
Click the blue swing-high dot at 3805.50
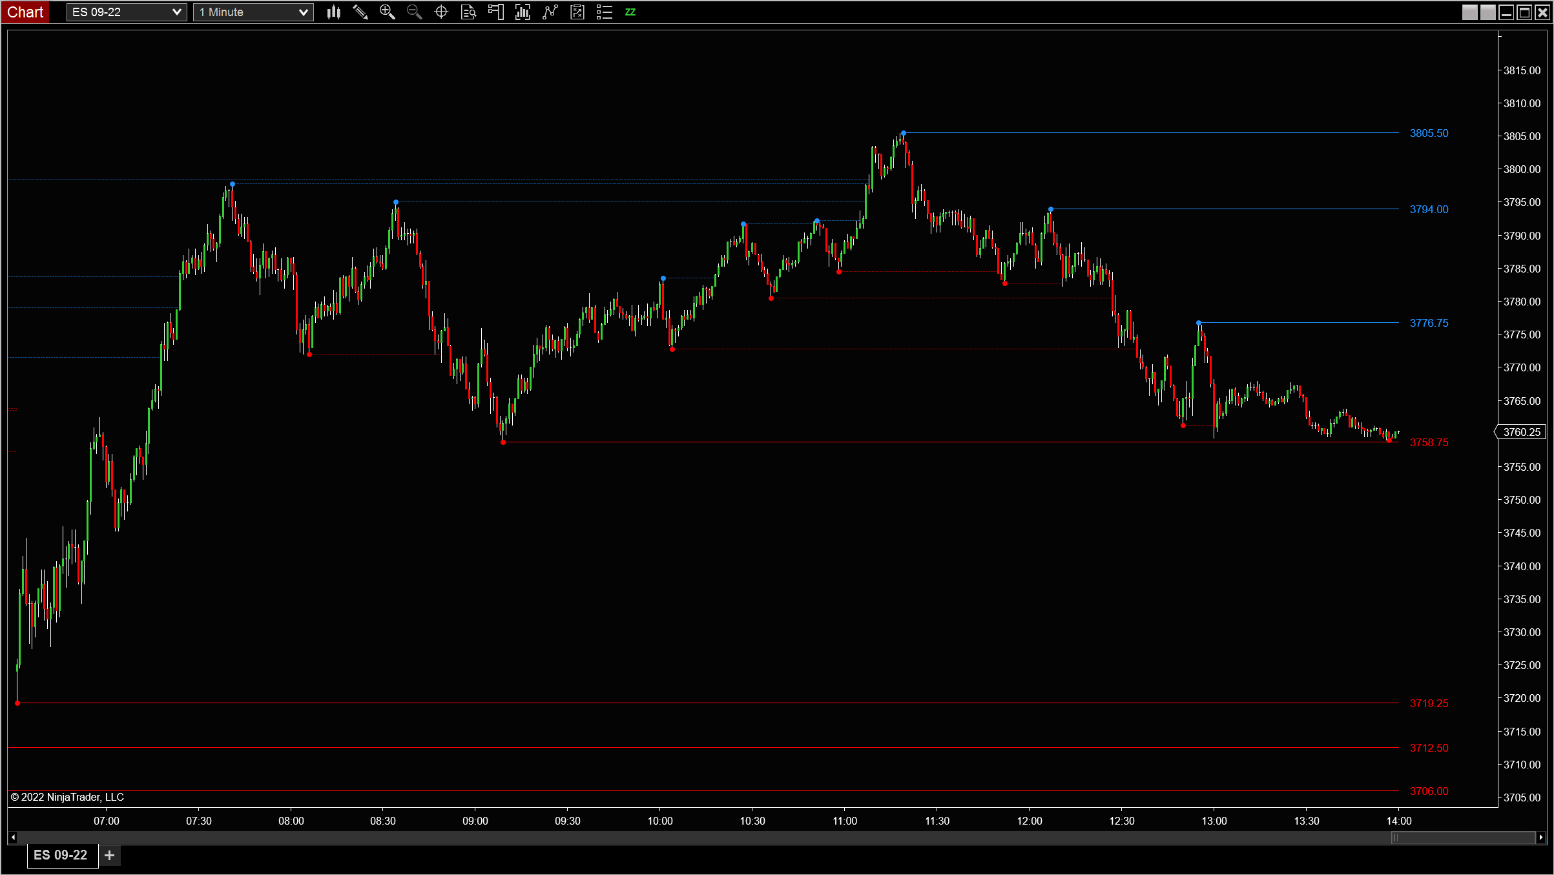pos(903,133)
